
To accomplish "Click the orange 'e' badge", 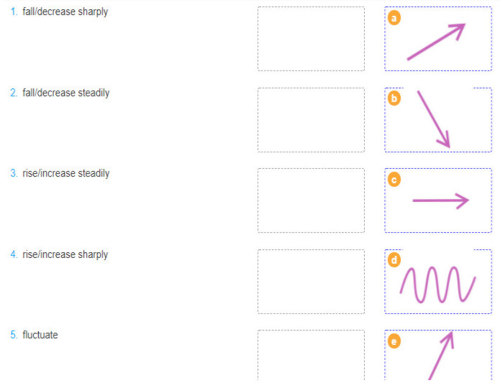I will (x=394, y=341).
